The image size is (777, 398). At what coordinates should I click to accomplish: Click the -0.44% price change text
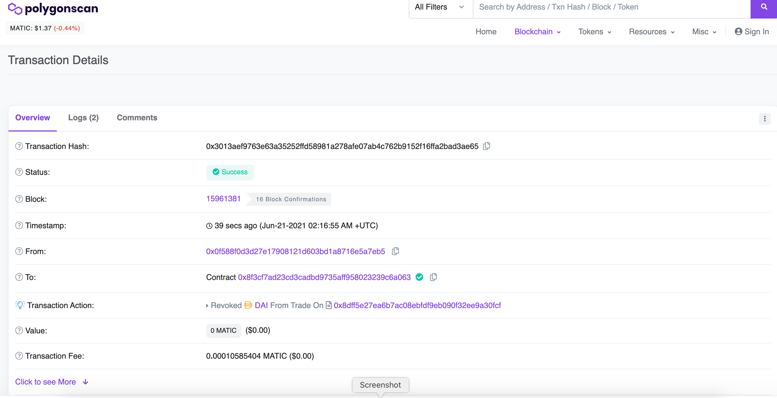(67, 28)
